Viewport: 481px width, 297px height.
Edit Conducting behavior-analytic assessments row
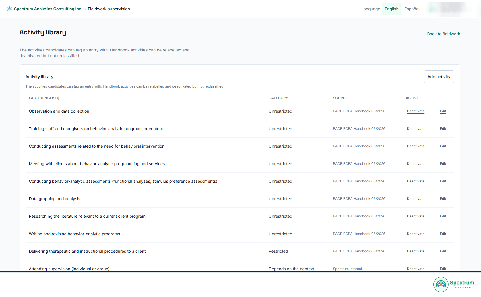point(443,181)
